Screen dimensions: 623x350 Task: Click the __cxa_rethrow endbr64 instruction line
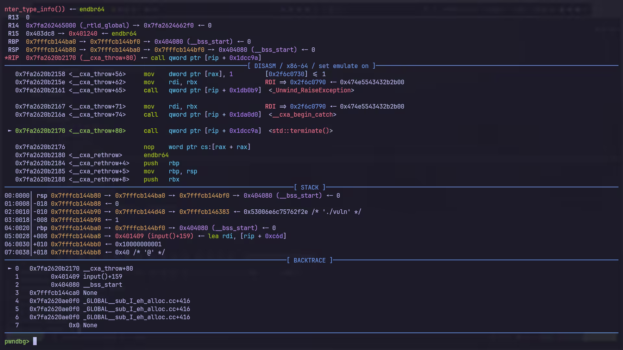pyautogui.click(x=156, y=155)
